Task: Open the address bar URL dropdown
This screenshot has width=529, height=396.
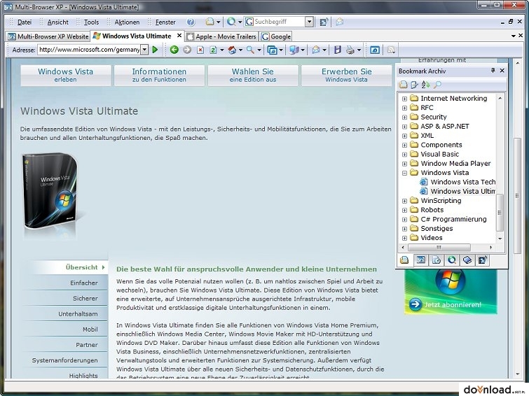Action: [144, 50]
